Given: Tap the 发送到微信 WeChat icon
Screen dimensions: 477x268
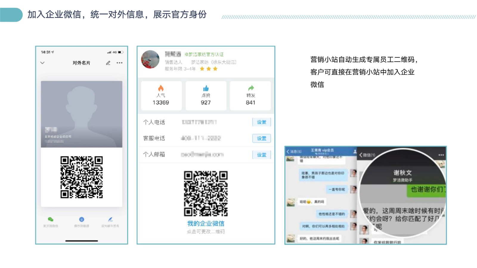Looking at the screenshot, I should (51, 219).
